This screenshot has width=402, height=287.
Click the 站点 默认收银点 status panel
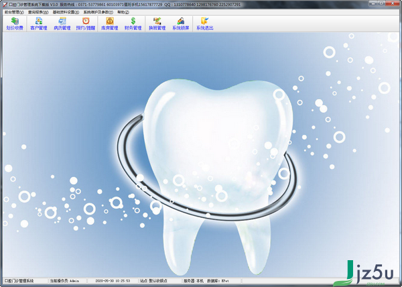(x=155, y=281)
